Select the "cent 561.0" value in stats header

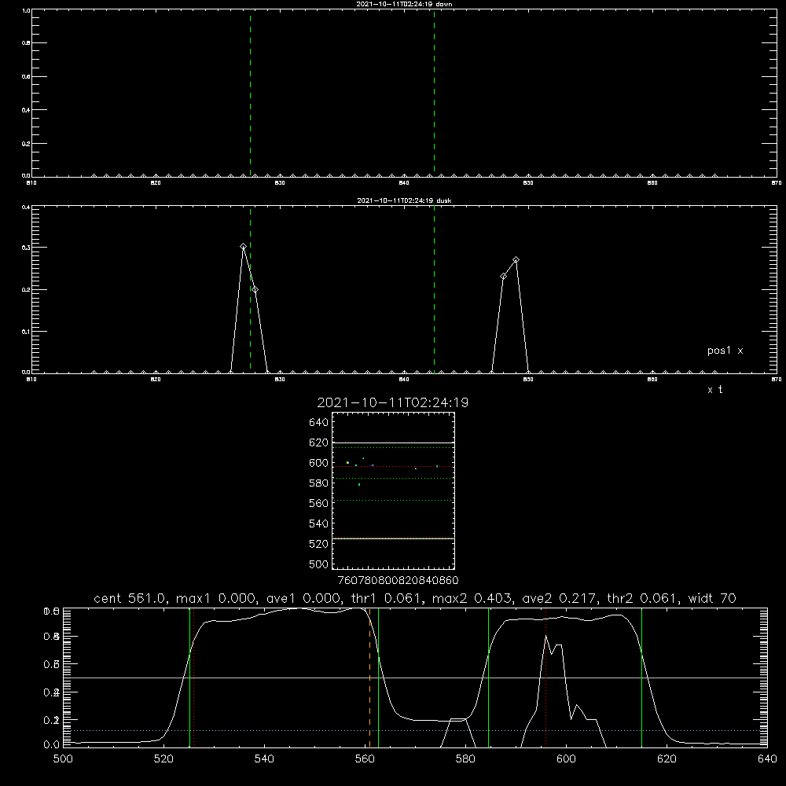(127, 598)
